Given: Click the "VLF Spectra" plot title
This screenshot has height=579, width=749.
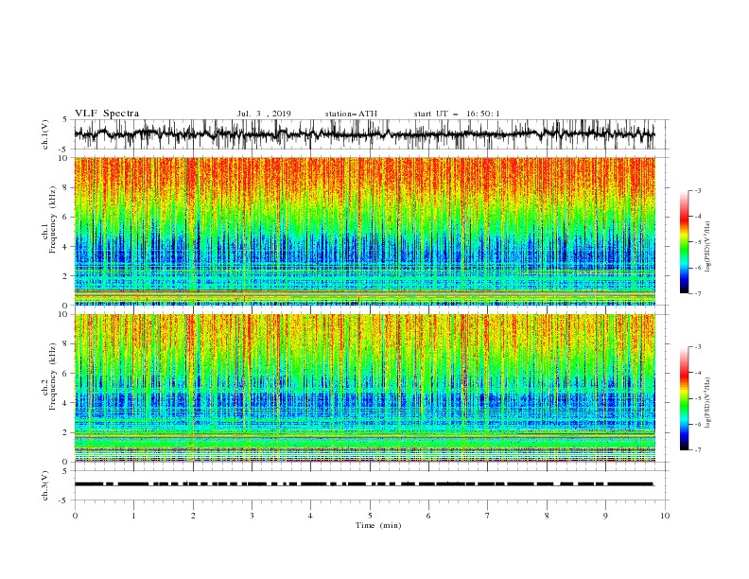Looking at the screenshot, I should [107, 114].
